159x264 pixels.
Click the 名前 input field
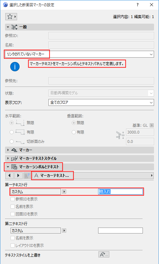[x=101, y=45]
